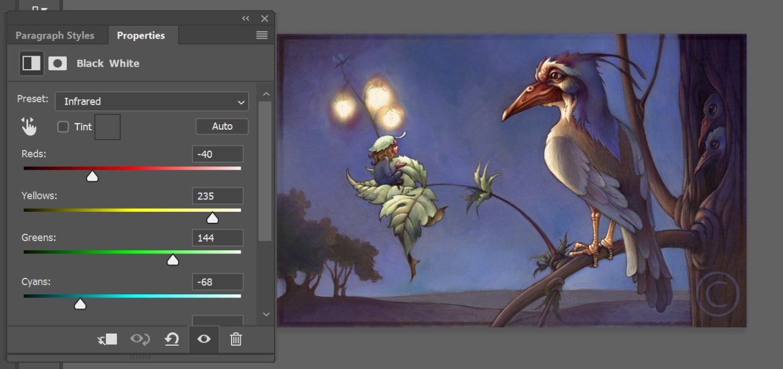
Task: Open the Tint color swatch
Action: click(108, 127)
